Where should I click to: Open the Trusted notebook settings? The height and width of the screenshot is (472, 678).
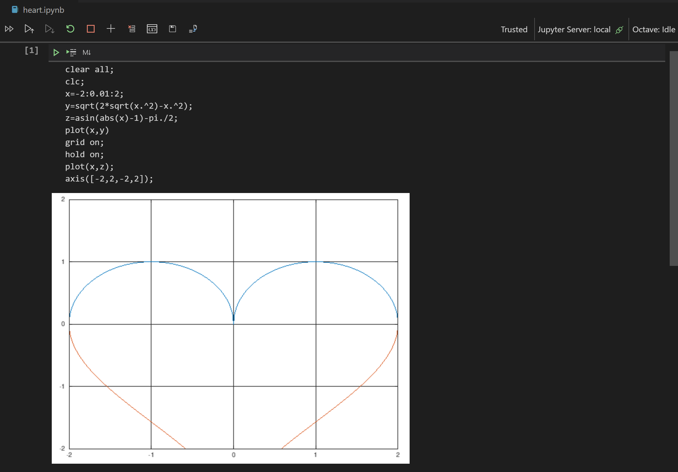coord(513,29)
